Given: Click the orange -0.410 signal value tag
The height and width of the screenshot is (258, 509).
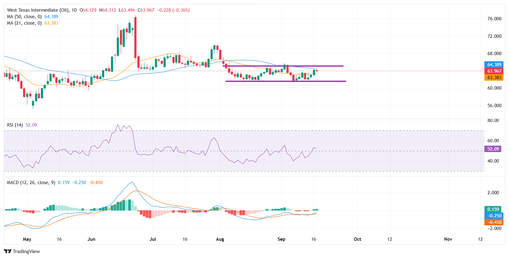Looking at the screenshot, I should [x=494, y=222].
